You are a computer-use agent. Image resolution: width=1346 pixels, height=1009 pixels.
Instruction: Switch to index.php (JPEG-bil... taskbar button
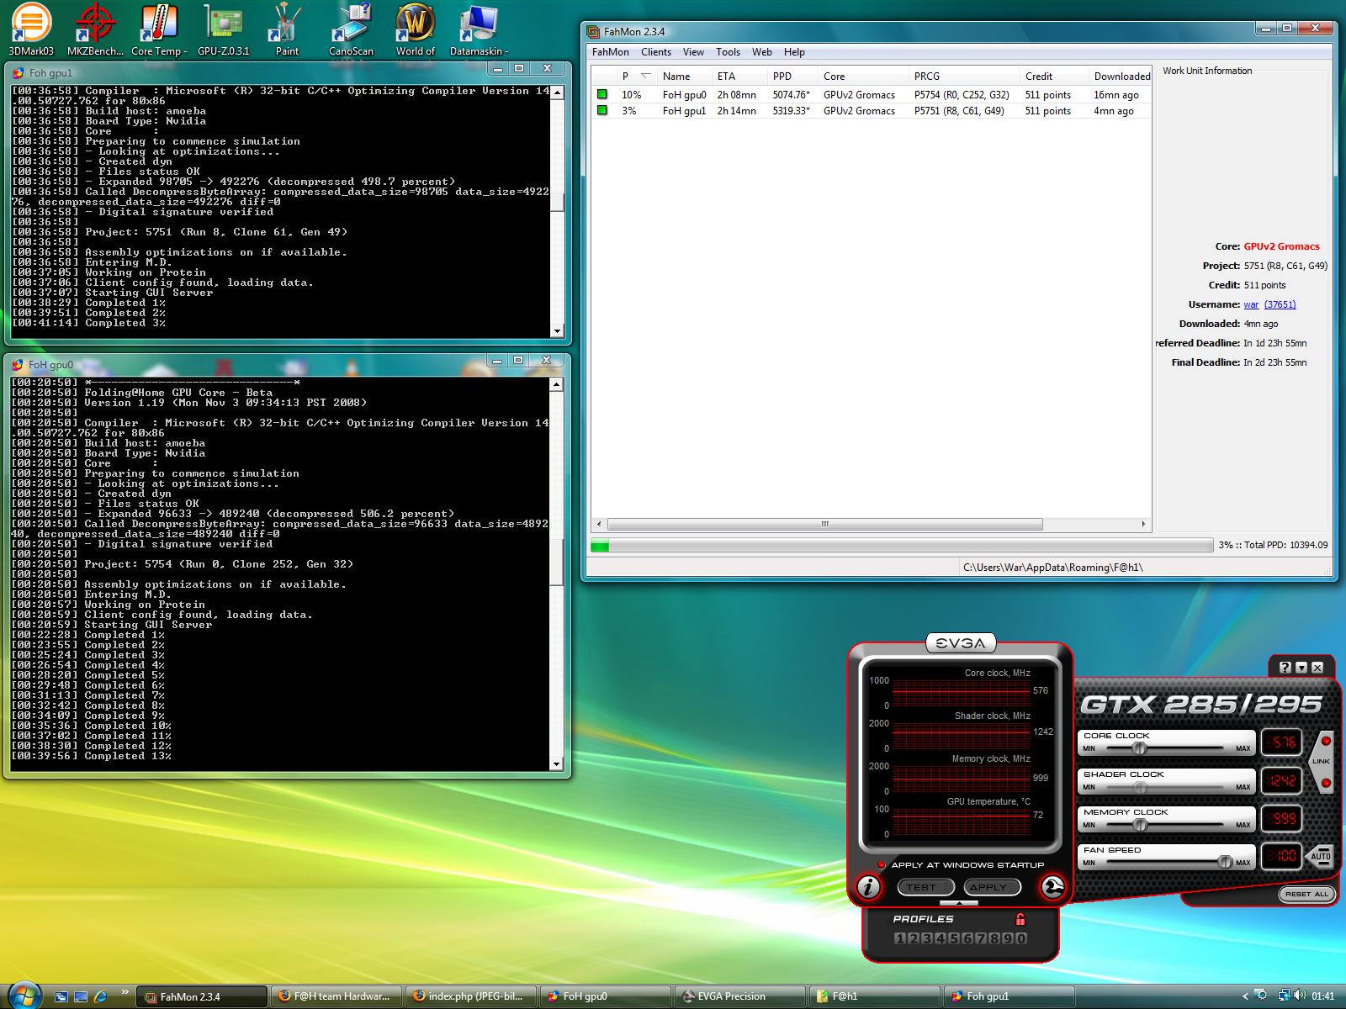pyautogui.click(x=471, y=996)
